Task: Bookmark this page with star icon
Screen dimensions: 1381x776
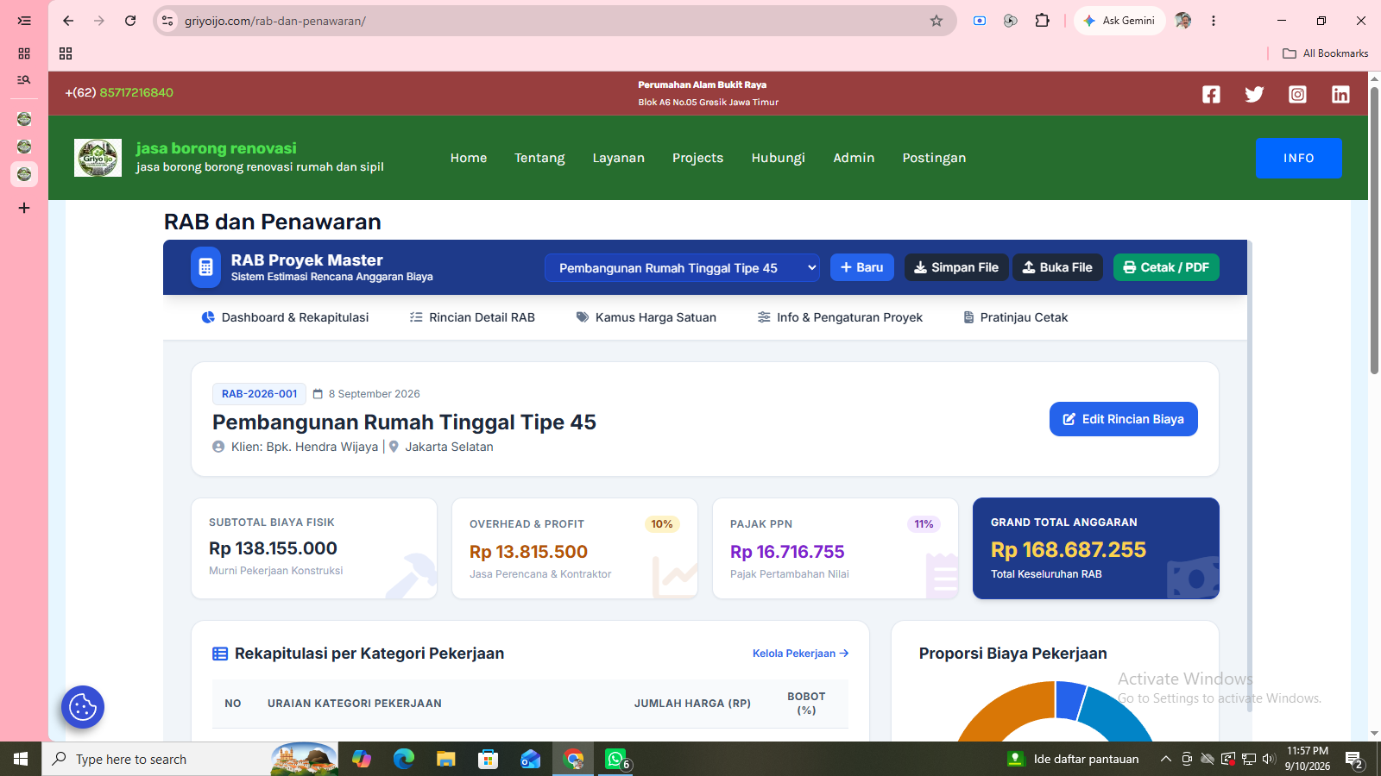Action: (936, 21)
